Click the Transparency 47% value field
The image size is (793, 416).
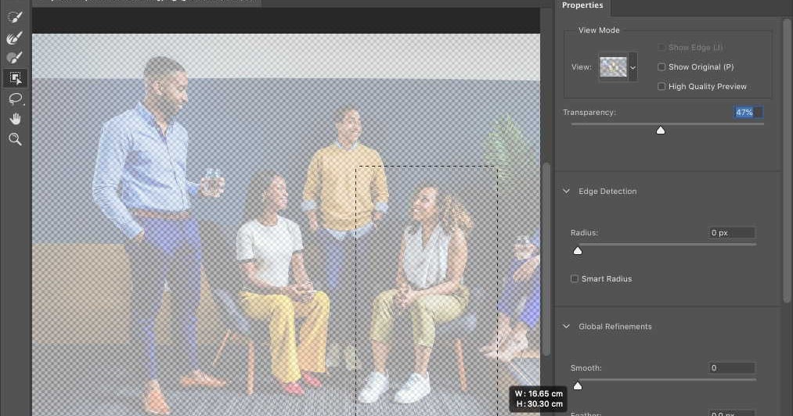(x=748, y=113)
